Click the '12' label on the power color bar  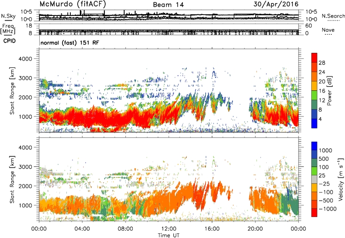[x=322, y=101]
